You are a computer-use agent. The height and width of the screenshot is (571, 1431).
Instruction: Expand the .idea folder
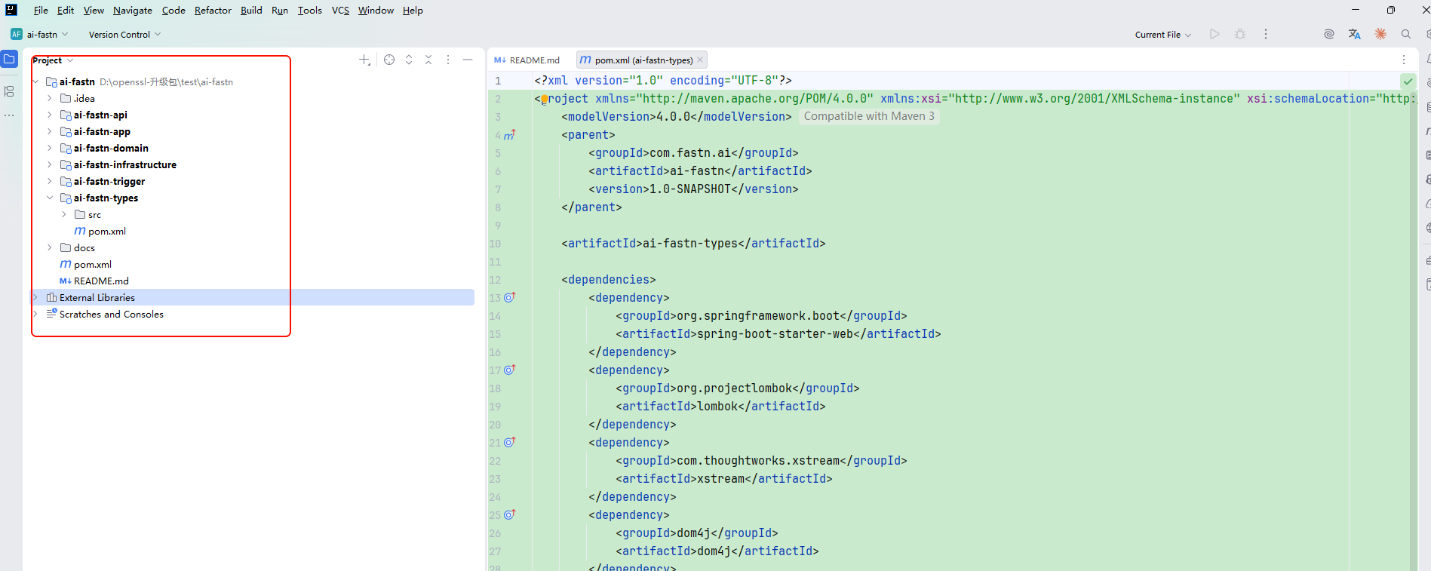coord(50,98)
